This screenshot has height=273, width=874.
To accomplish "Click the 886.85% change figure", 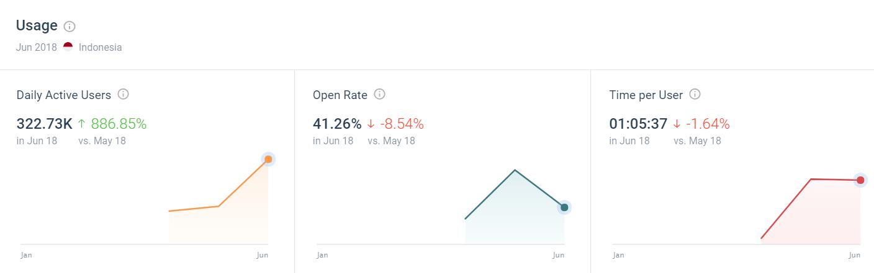I will (119, 124).
